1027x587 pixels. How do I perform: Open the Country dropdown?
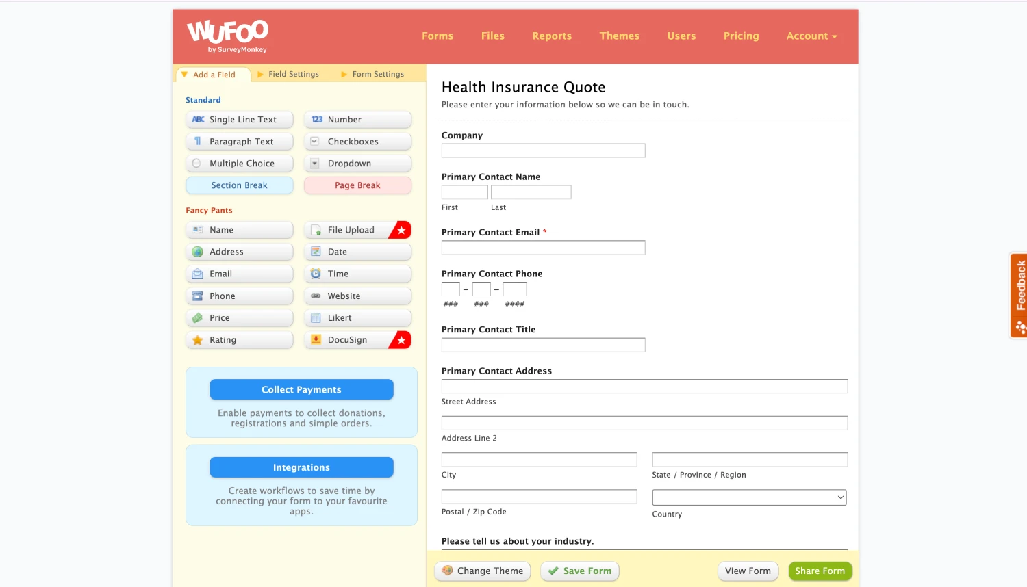[749, 497]
